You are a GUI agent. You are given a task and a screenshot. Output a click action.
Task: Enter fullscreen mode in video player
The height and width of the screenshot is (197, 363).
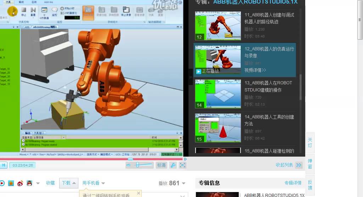click(183, 165)
